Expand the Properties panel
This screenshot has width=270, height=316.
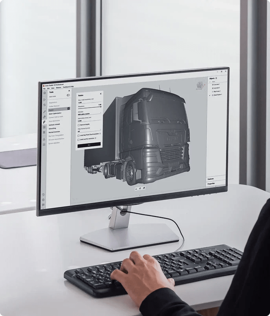pos(216,184)
